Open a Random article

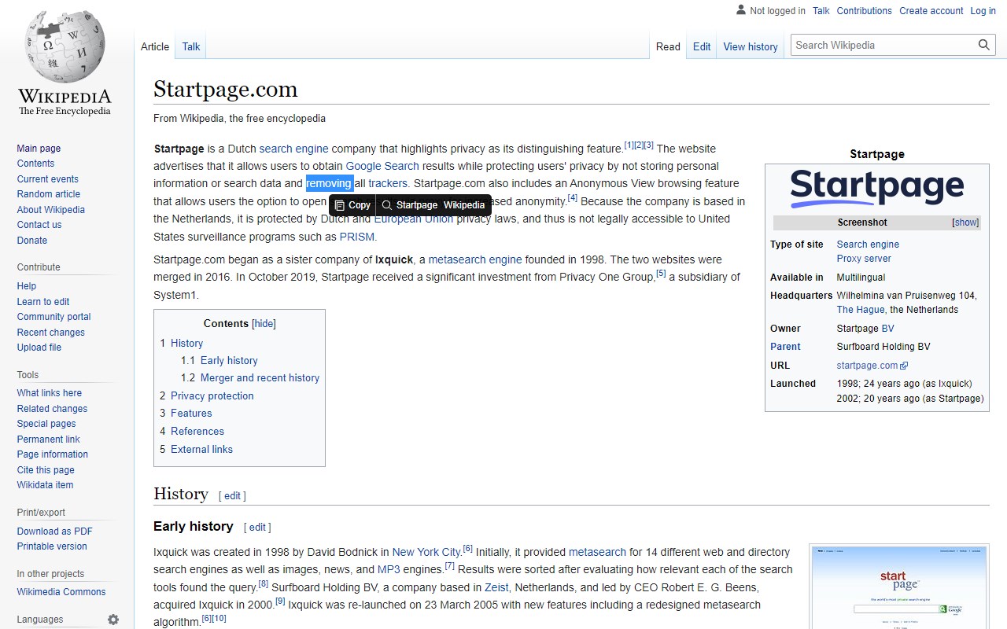point(49,194)
